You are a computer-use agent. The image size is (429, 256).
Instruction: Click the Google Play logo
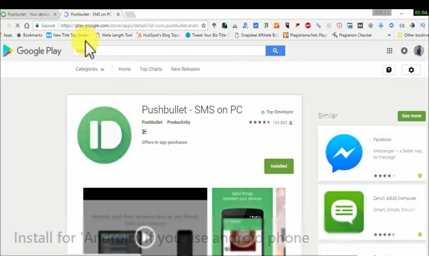tap(32, 51)
